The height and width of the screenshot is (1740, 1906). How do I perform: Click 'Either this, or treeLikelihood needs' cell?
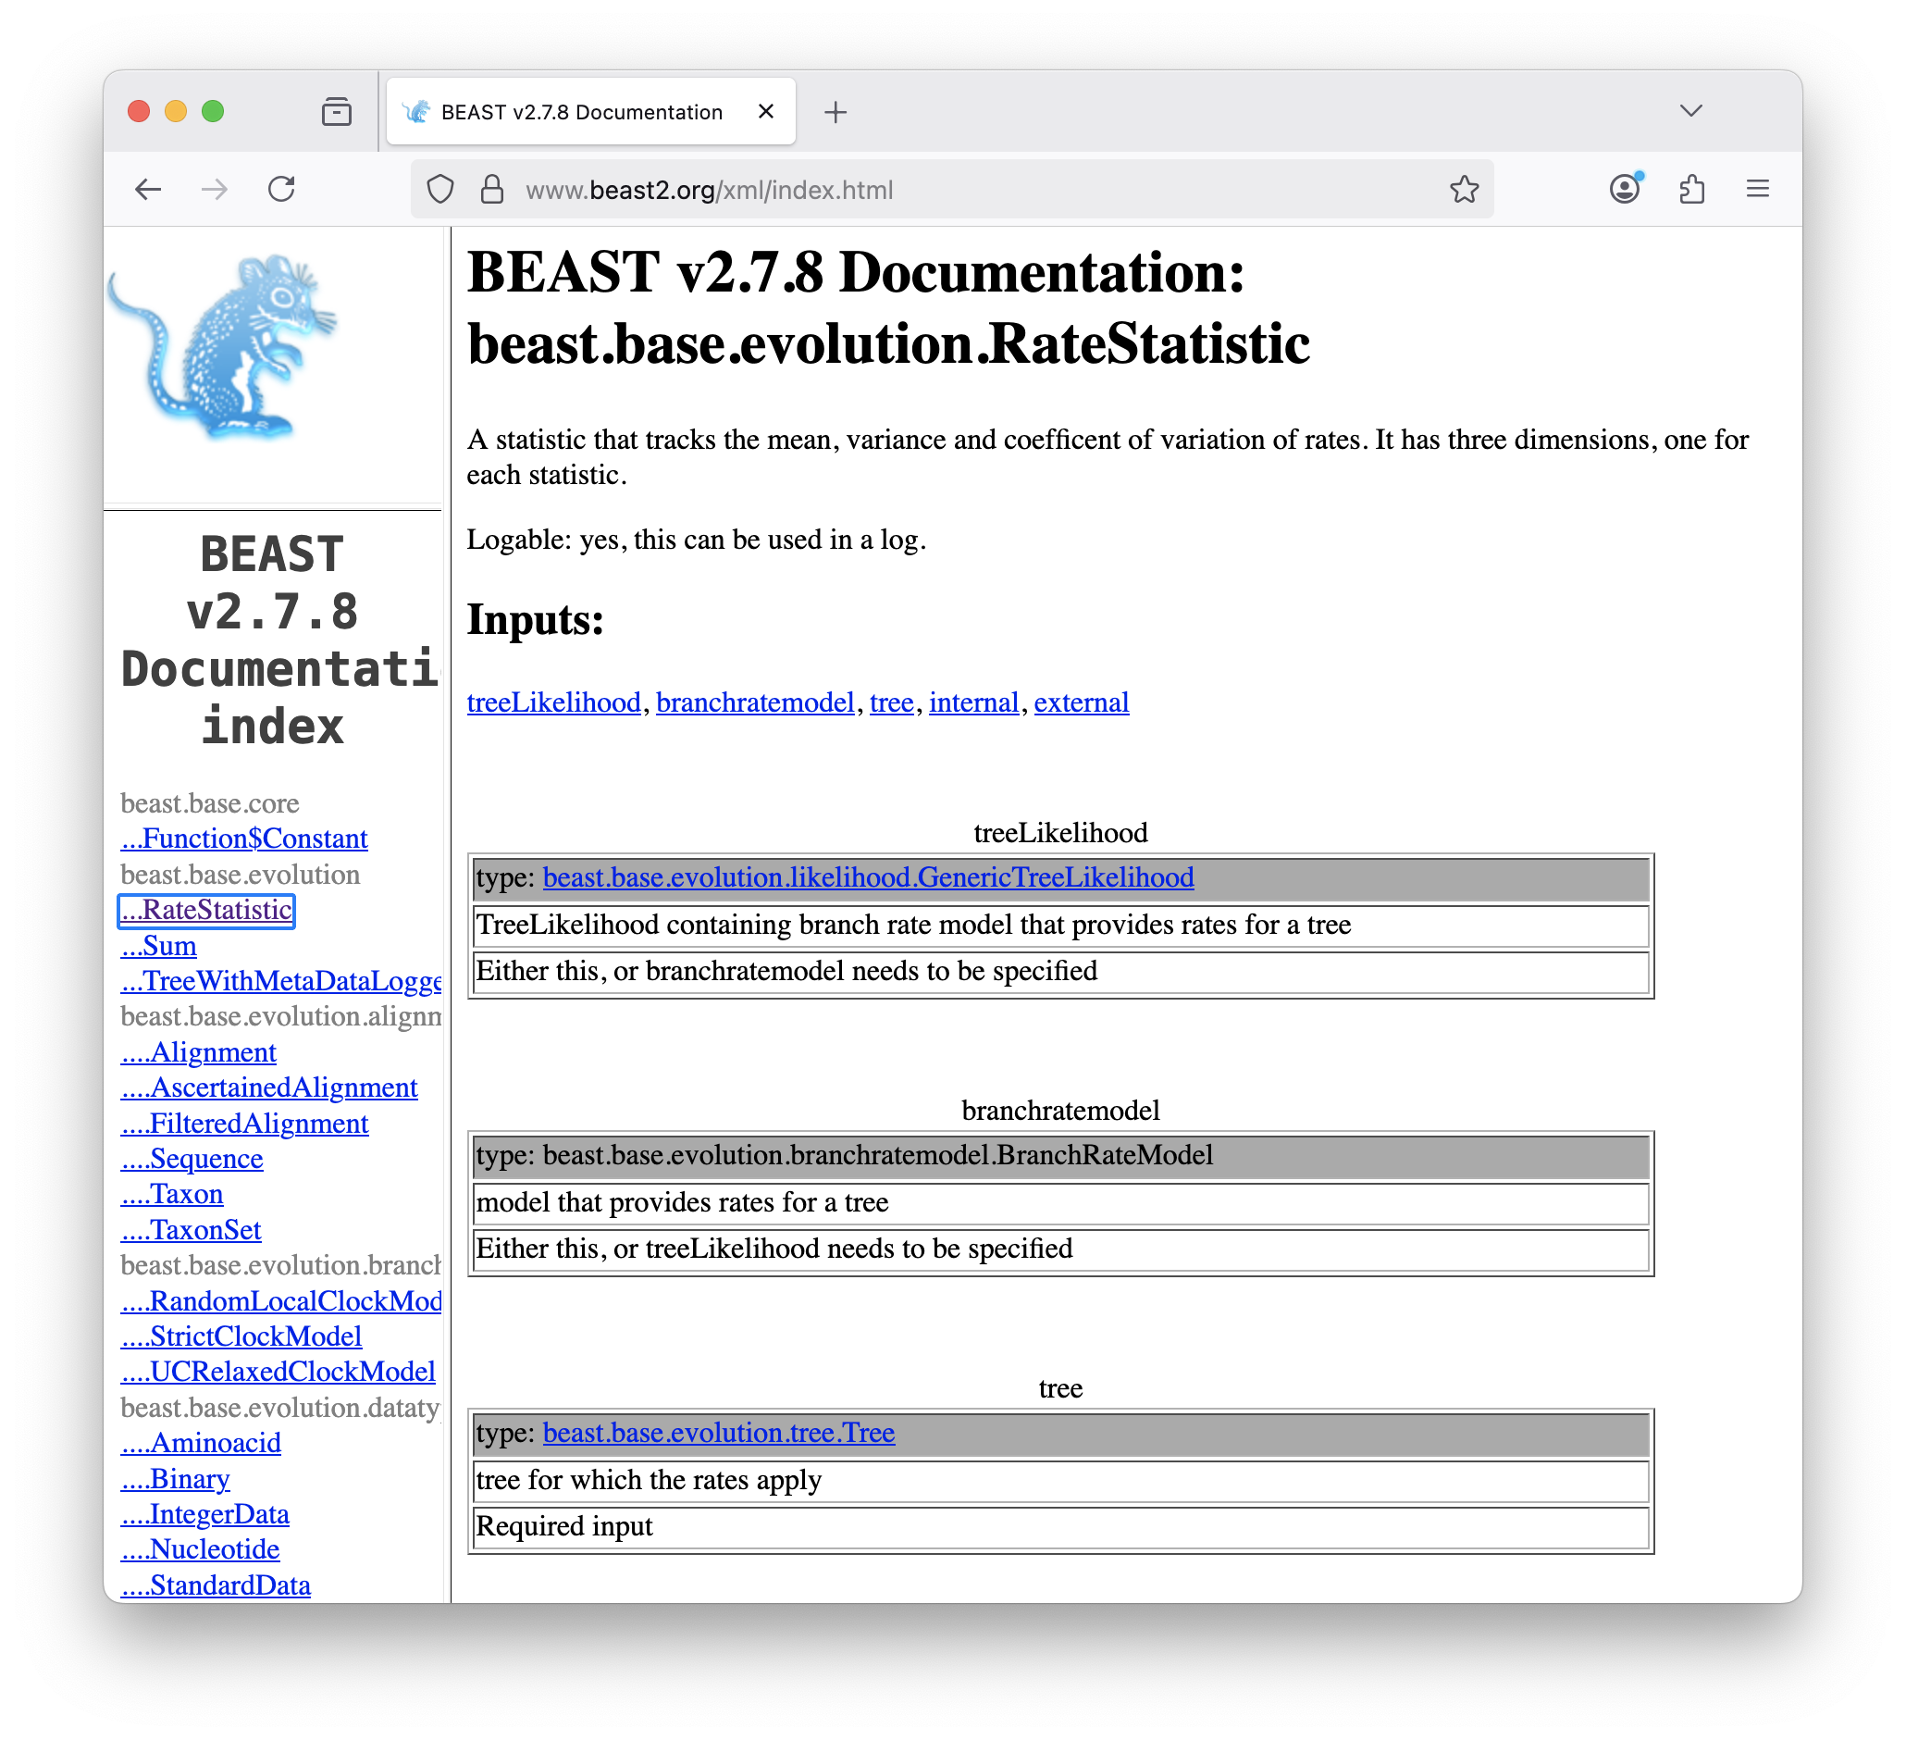tap(1059, 1249)
